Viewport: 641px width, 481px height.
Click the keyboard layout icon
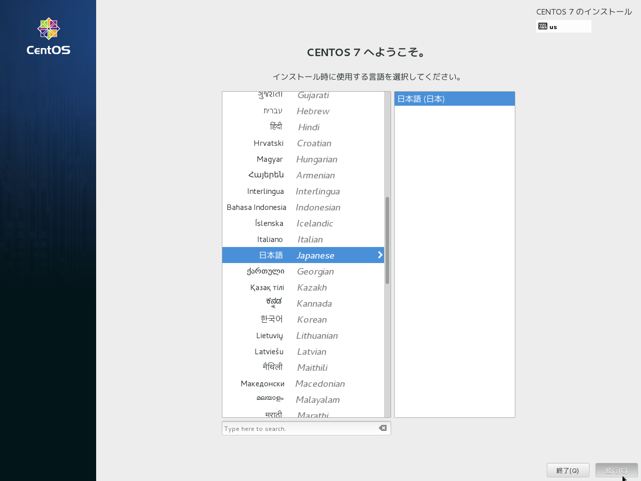coord(543,27)
